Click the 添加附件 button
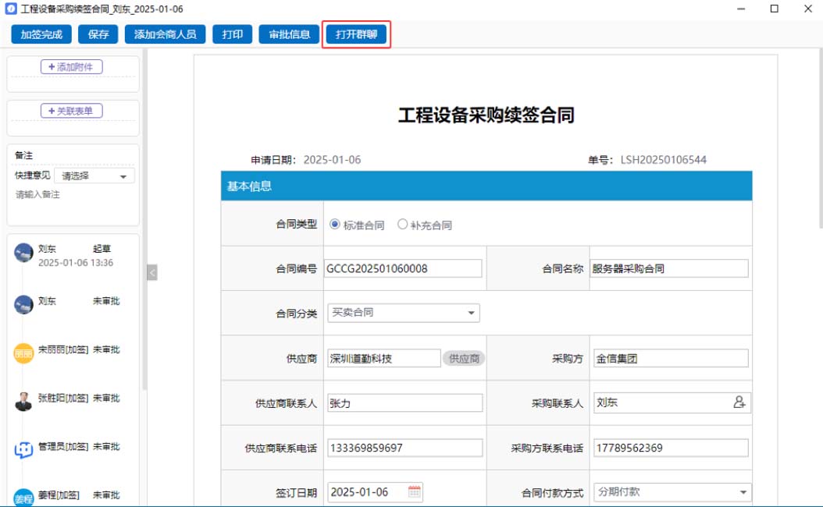The width and height of the screenshot is (823, 507). coord(71,67)
